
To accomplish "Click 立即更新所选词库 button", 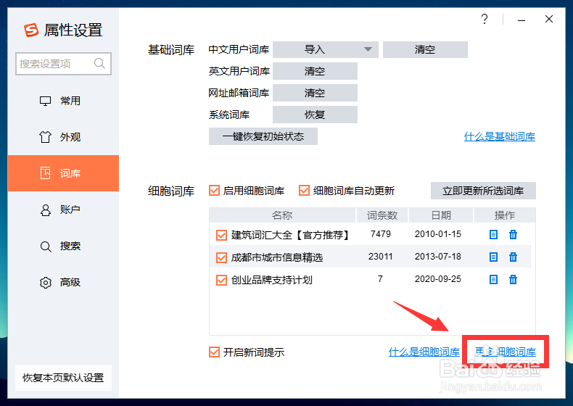I will (483, 191).
